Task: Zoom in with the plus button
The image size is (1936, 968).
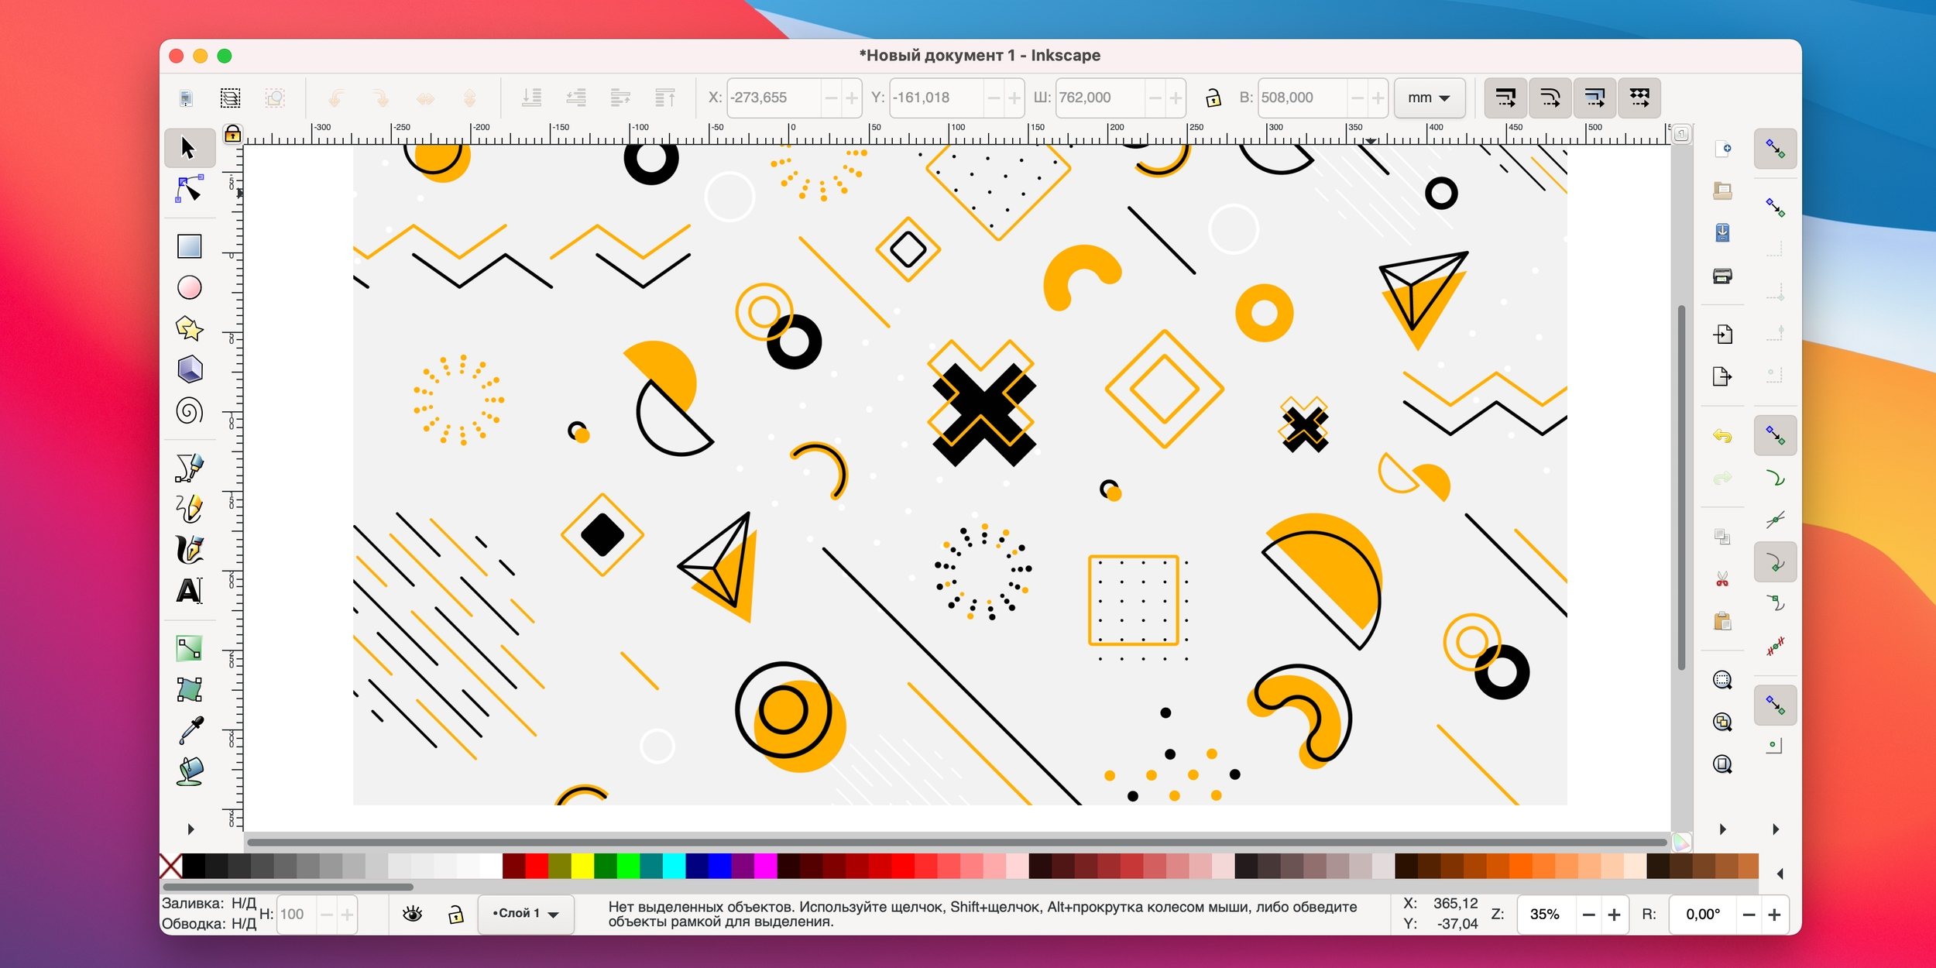Action: [x=1614, y=915]
